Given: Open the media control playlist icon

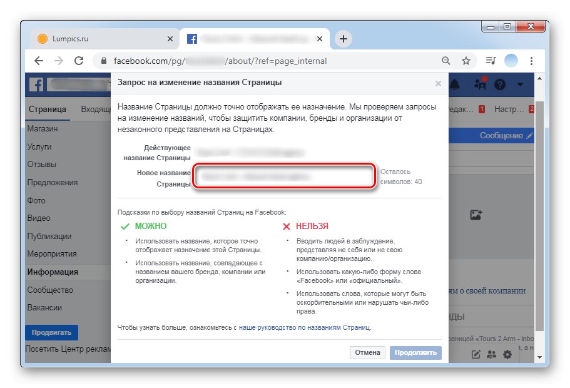Looking at the screenshot, I should coord(491,61).
